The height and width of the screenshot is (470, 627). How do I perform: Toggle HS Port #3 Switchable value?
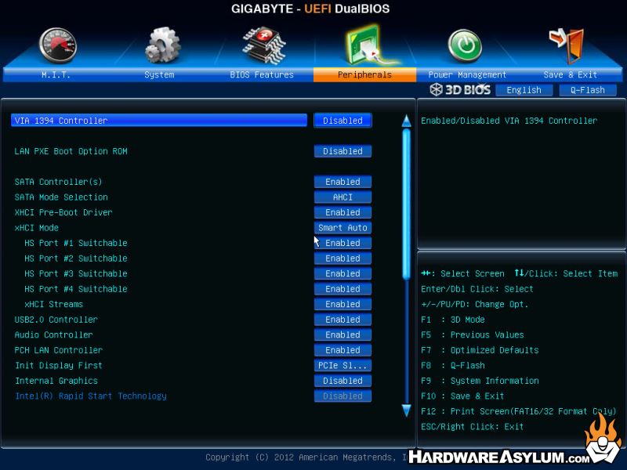coord(342,273)
